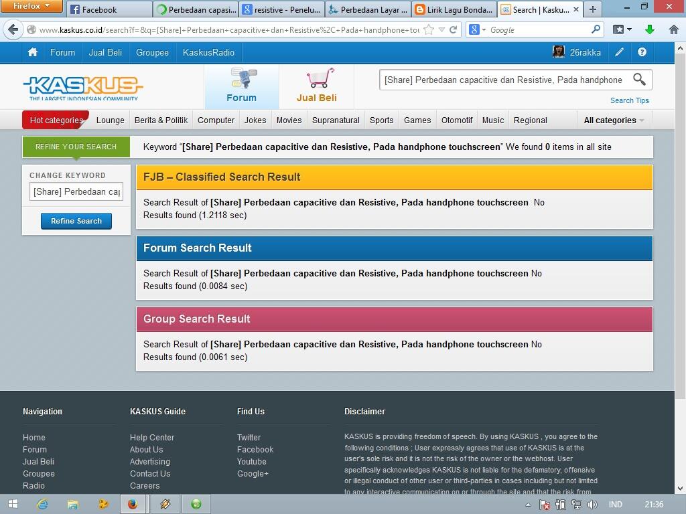This screenshot has width=686, height=514.
Task: Open the Firefox bookmarks menu icon
Action: (x=622, y=29)
